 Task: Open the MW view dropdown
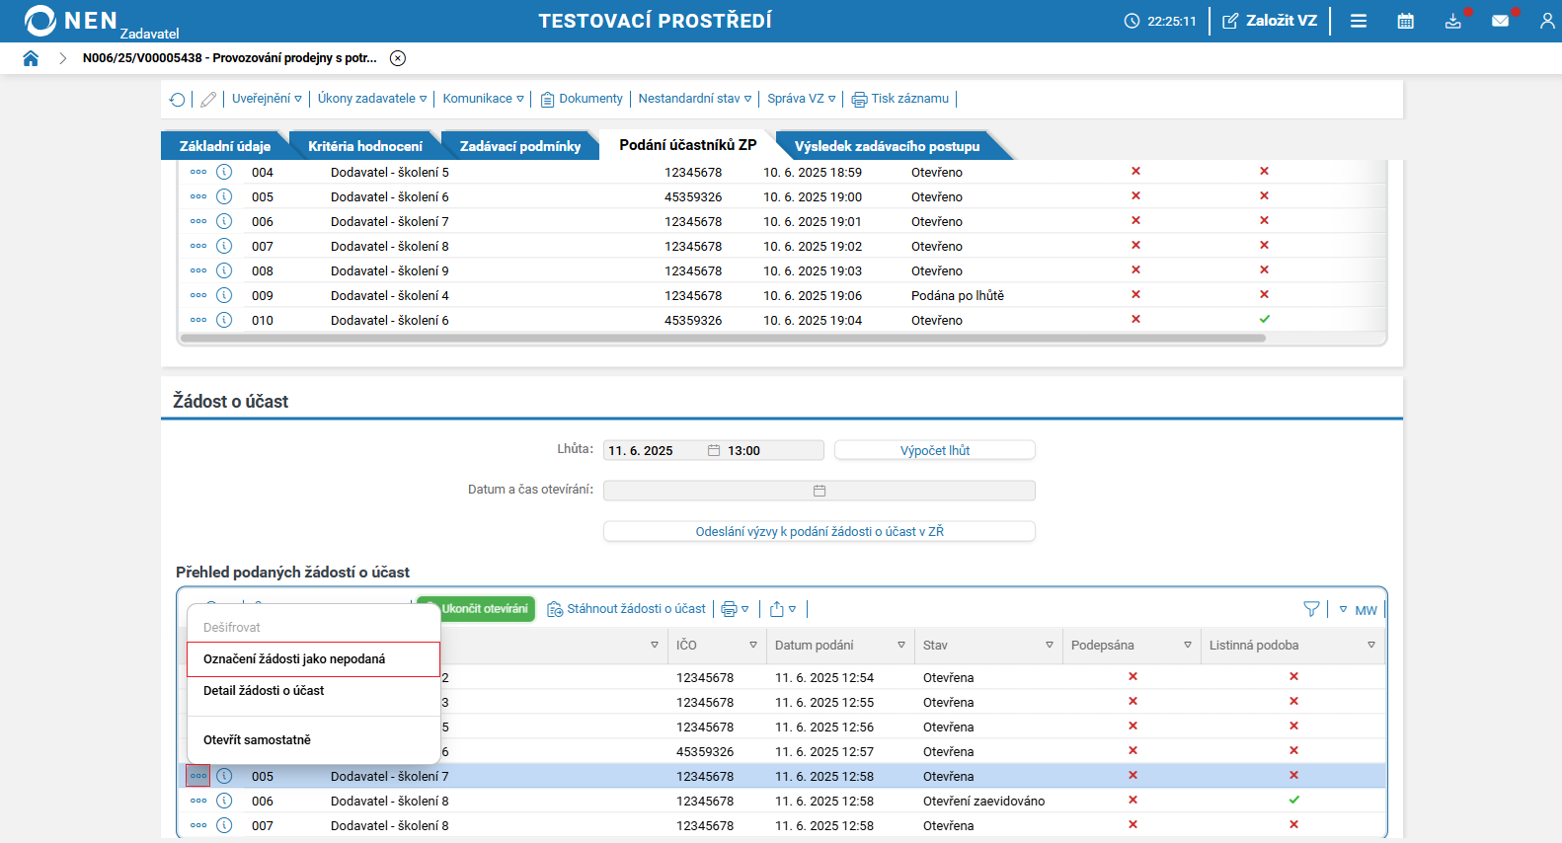[x=1359, y=610]
